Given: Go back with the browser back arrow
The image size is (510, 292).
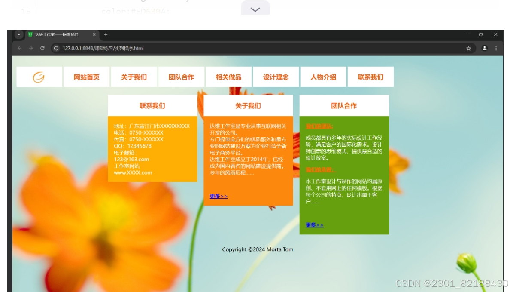Looking at the screenshot, I should (x=19, y=48).
